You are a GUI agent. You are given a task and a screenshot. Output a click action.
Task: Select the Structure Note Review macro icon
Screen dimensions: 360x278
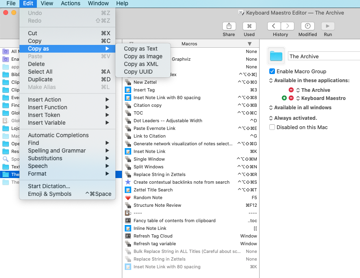tap(128, 205)
